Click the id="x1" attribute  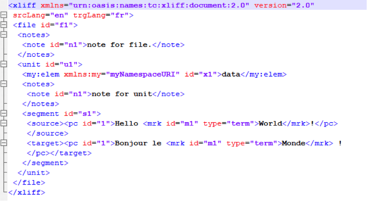click(201, 74)
